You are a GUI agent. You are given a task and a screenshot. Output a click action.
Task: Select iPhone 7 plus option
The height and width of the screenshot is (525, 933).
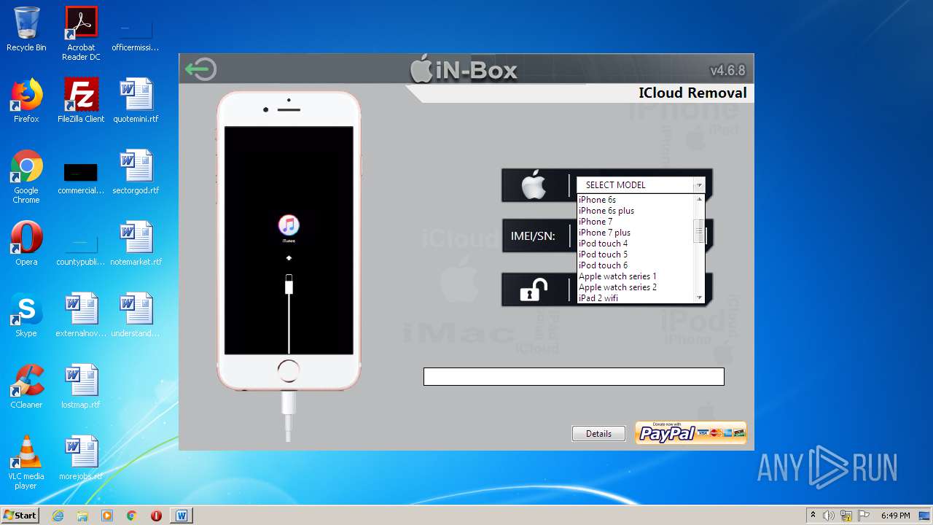click(x=604, y=233)
